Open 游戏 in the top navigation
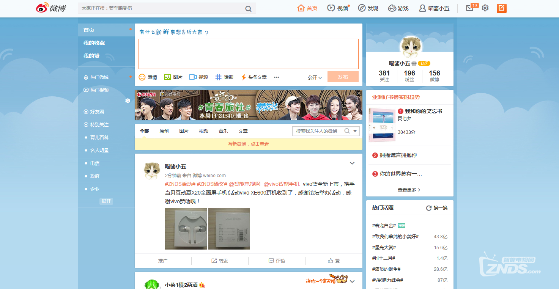 point(398,8)
